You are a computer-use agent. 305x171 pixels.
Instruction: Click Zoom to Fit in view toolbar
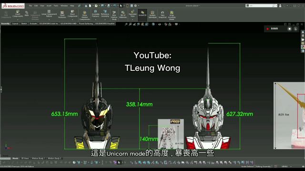click(x=126, y=24)
